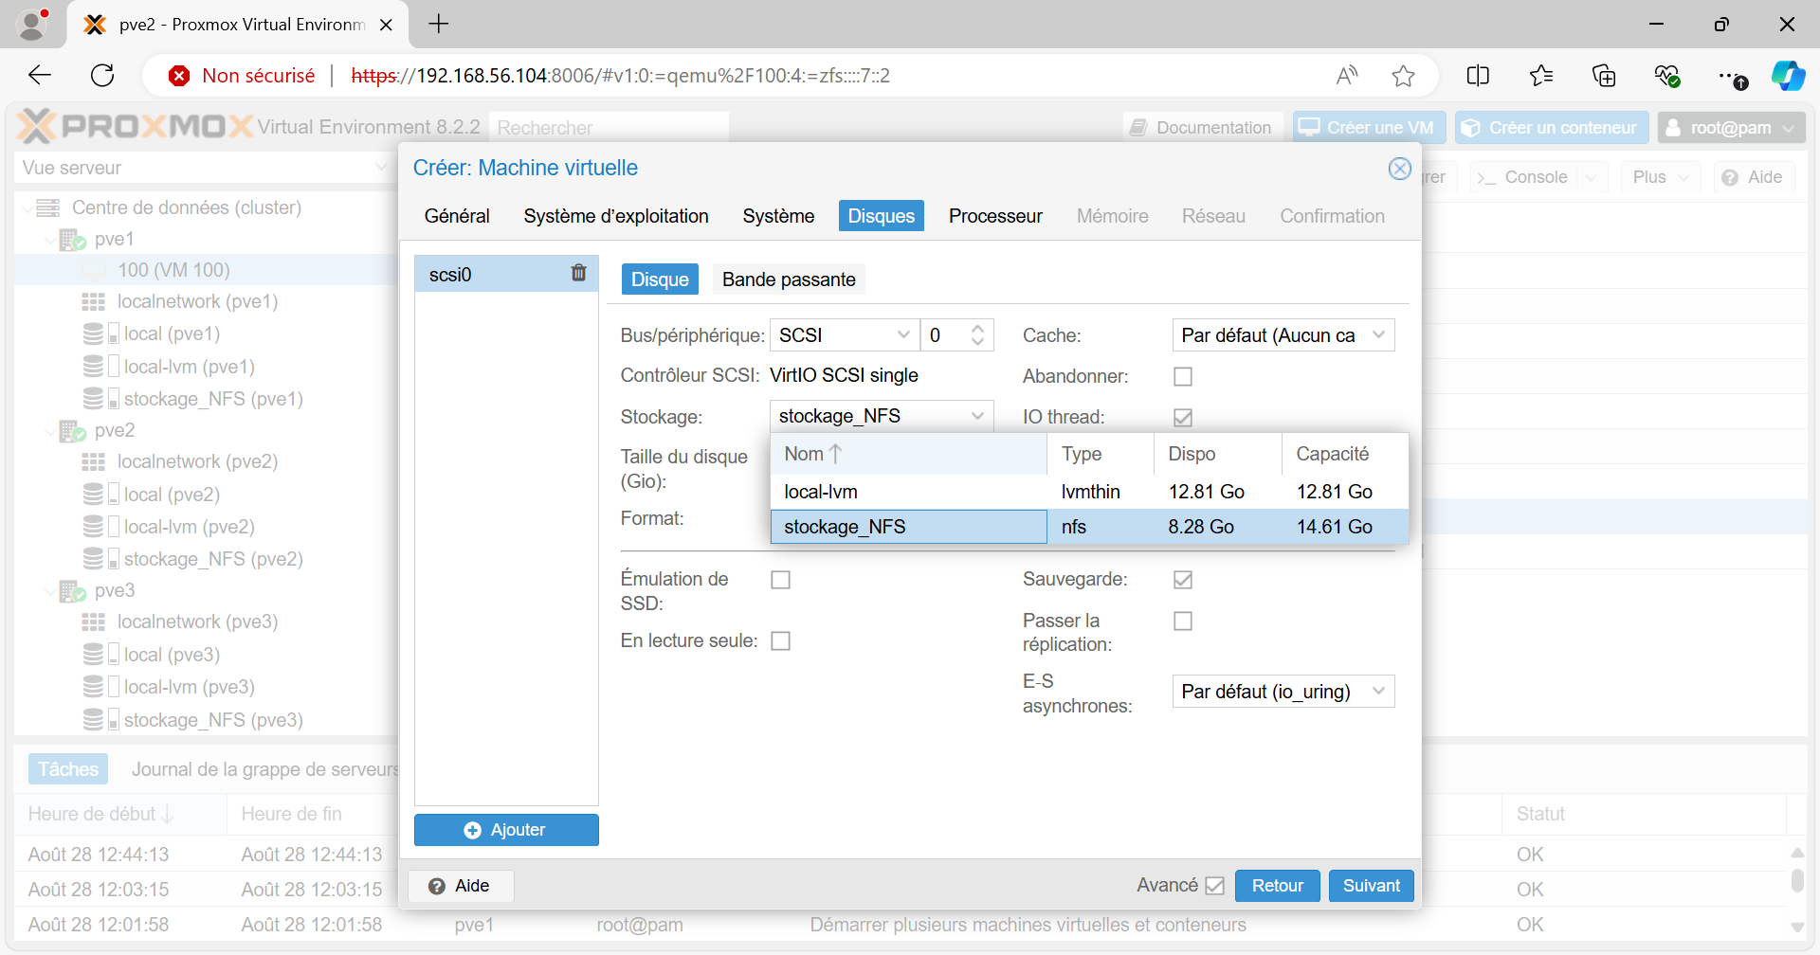The image size is (1820, 955).
Task: Select local-lvm (pve1) storage in tree
Action: point(189,367)
